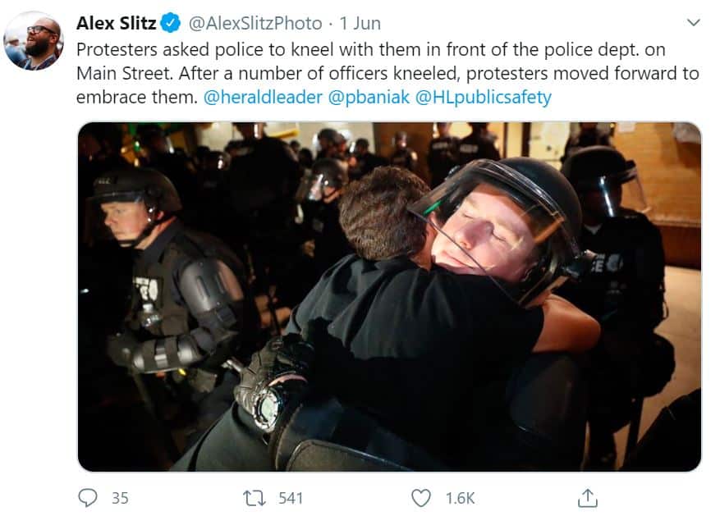Open the Alex Slitz display name
This screenshot has width=720, height=516.
coord(117,23)
